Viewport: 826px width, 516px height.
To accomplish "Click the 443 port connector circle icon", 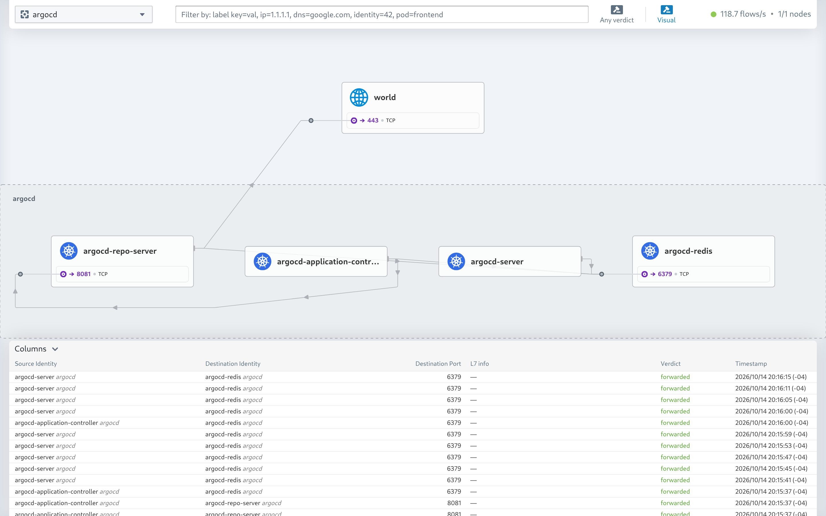I will [x=354, y=120].
